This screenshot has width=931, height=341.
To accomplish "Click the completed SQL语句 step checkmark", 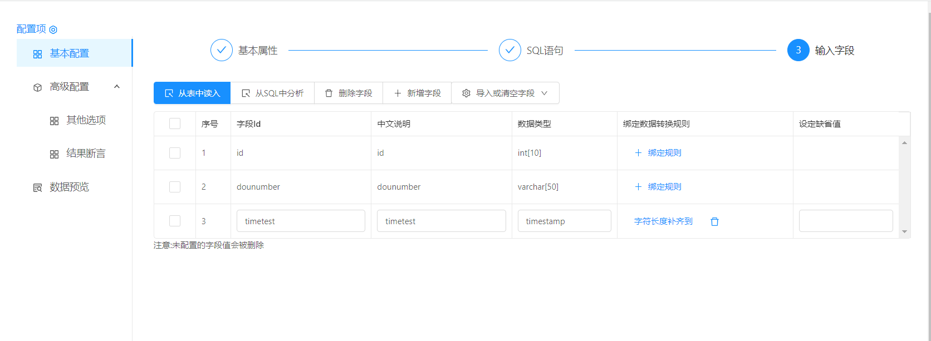I will click(509, 50).
